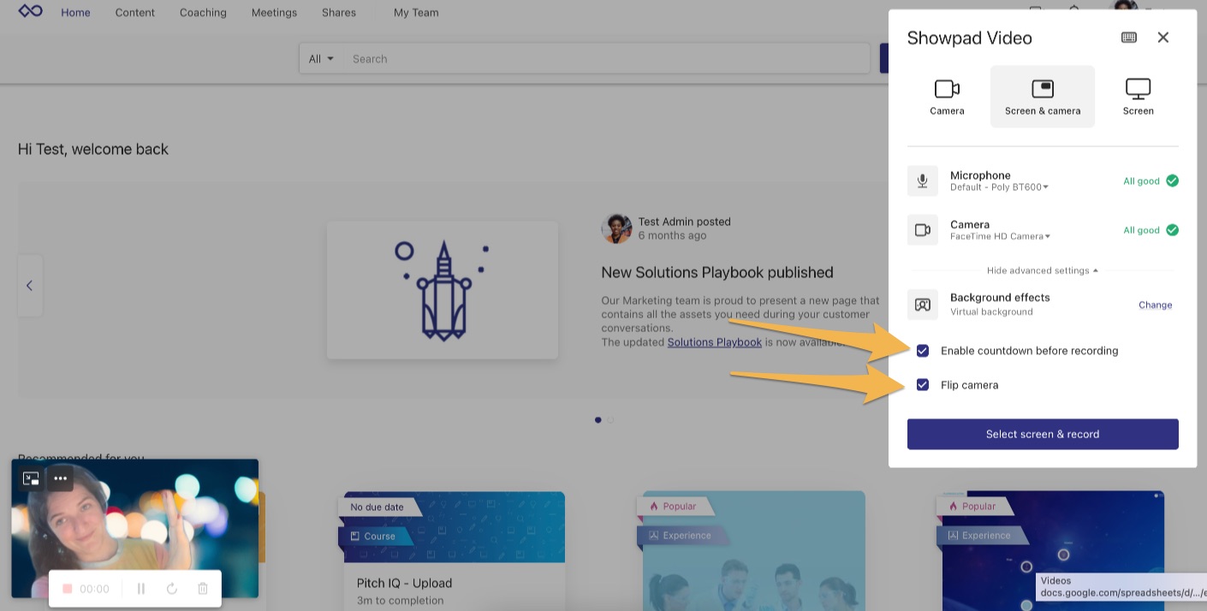The image size is (1207, 611).
Task: Toggle the Flip camera checkbox
Action: [923, 385]
